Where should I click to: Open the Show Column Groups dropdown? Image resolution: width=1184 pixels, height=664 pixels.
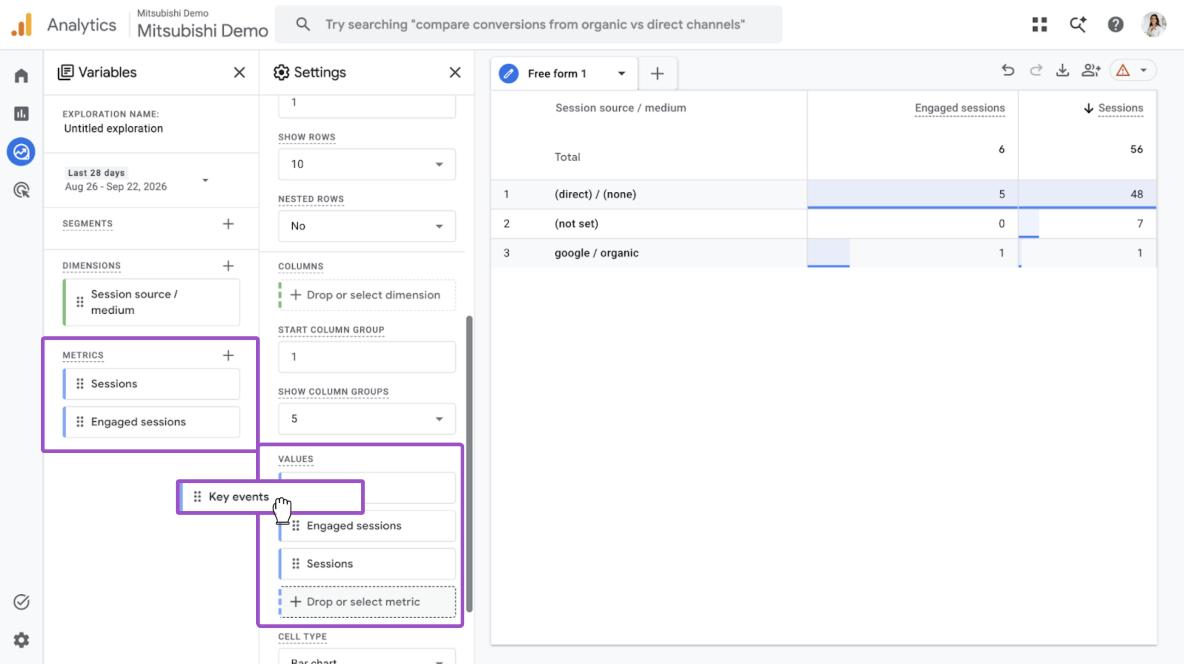point(367,419)
